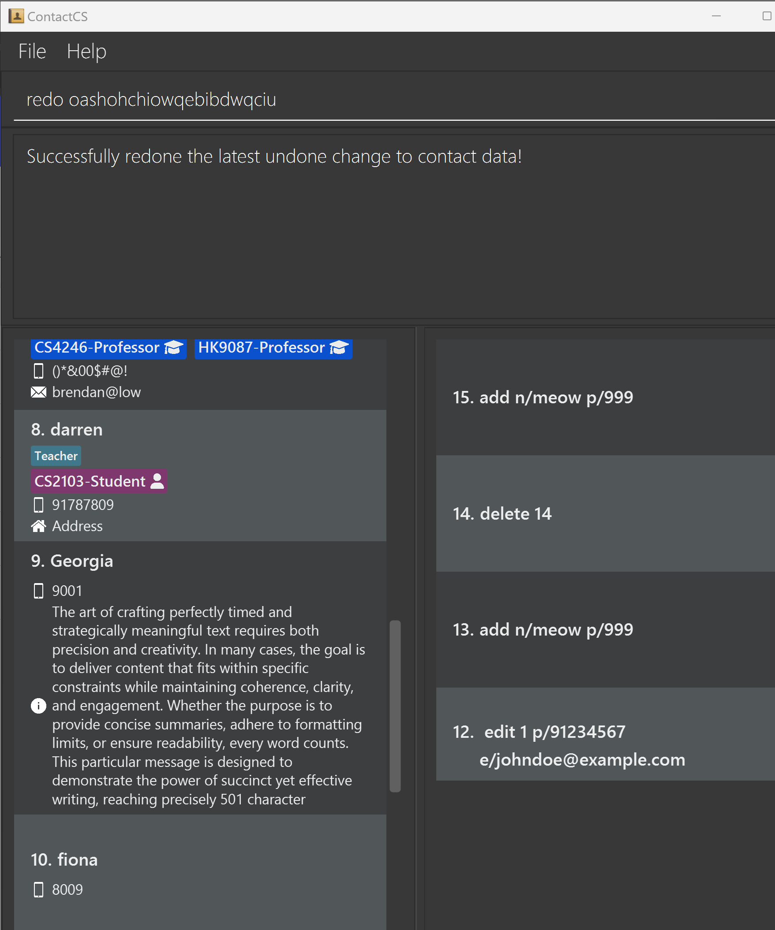The image size is (775, 930).
Task: Open the File menu
Action: pyautogui.click(x=32, y=52)
